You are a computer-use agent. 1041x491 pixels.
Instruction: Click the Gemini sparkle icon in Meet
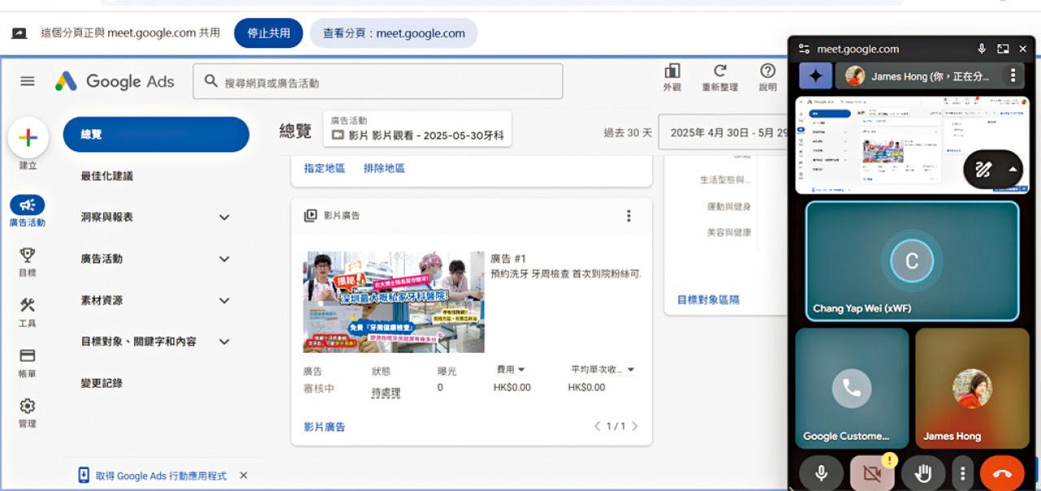pos(815,76)
